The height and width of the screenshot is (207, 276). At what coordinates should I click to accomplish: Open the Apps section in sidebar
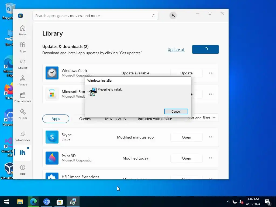tap(23, 47)
